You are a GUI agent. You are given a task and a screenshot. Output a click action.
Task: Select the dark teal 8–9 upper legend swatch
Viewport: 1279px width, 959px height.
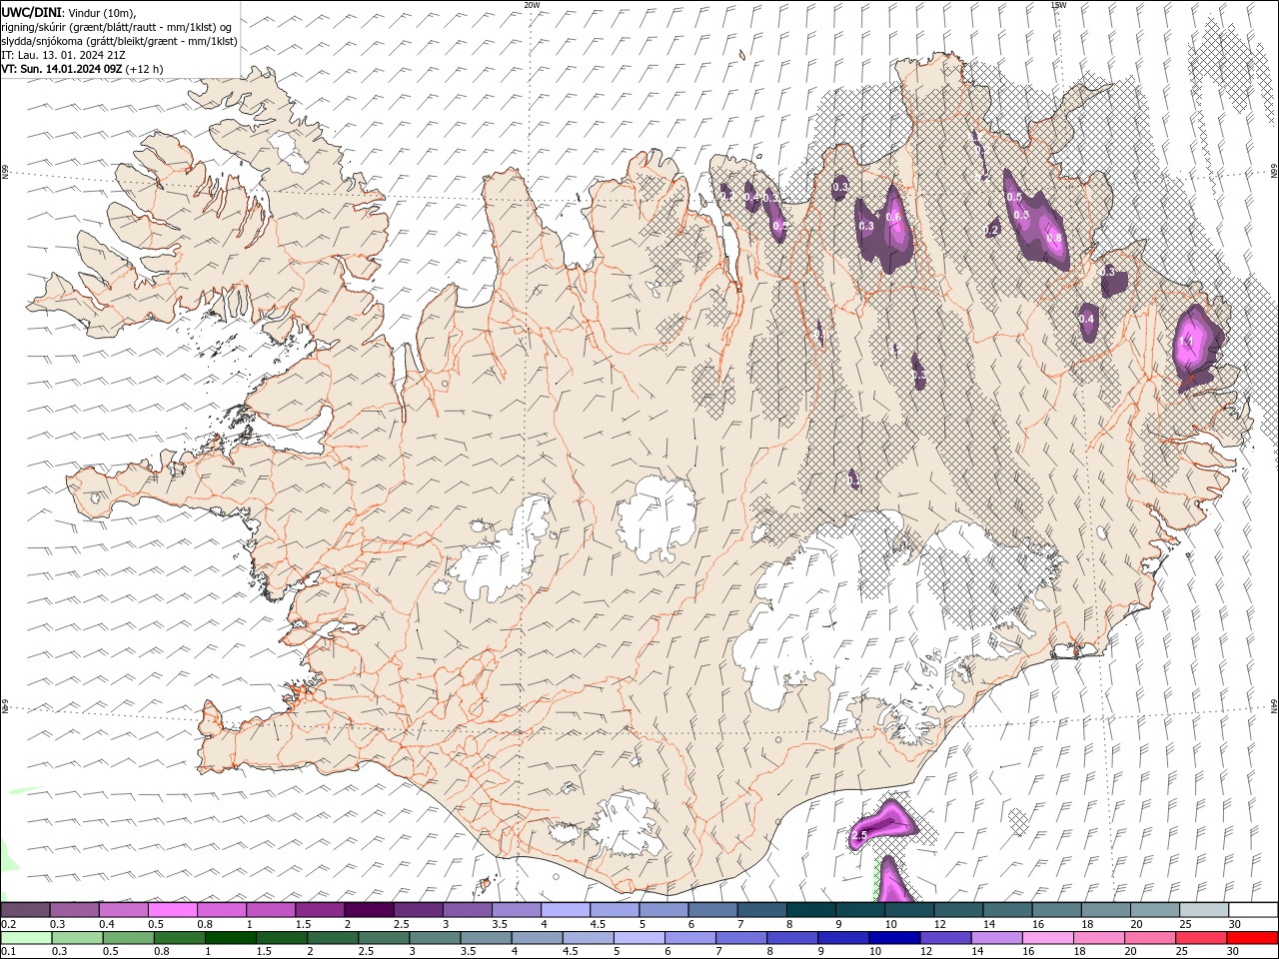tap(809, 910)
